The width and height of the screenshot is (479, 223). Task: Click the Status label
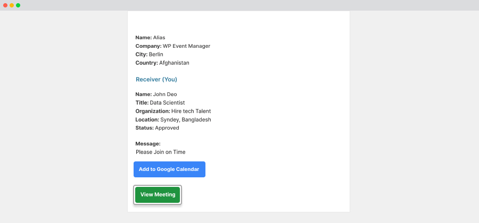point(144,128)
